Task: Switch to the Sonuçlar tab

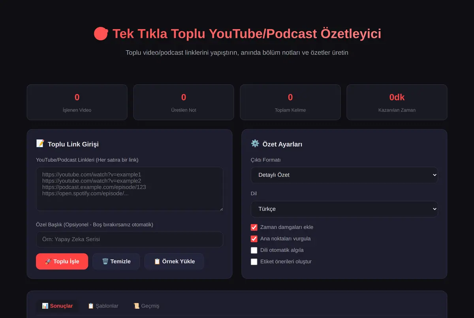Action: point(57,306)
